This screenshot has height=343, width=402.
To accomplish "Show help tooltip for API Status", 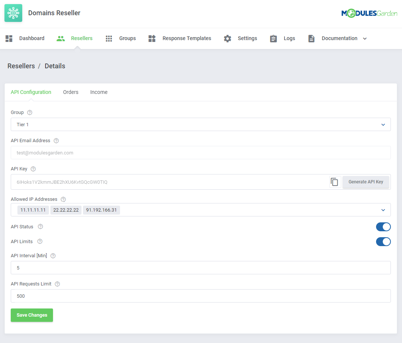I will point(40,226).
